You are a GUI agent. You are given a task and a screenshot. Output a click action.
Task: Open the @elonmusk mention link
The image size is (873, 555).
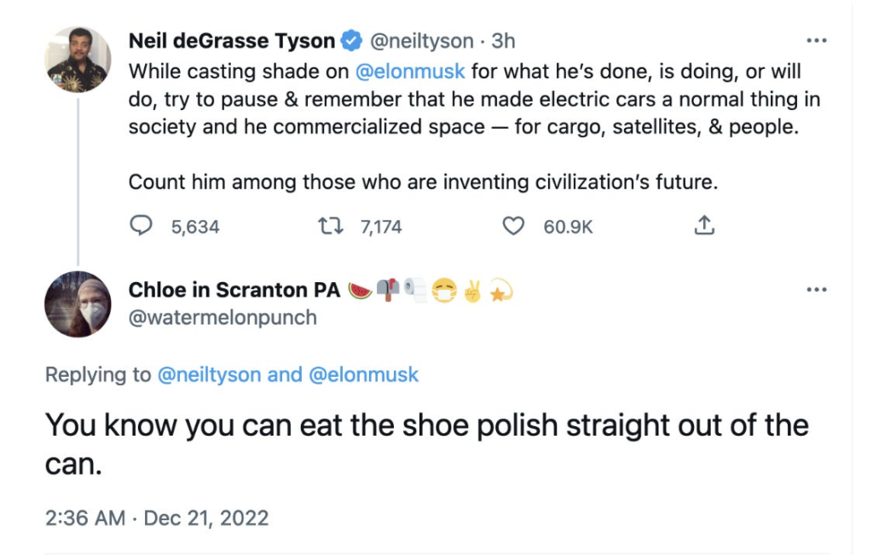409,72
